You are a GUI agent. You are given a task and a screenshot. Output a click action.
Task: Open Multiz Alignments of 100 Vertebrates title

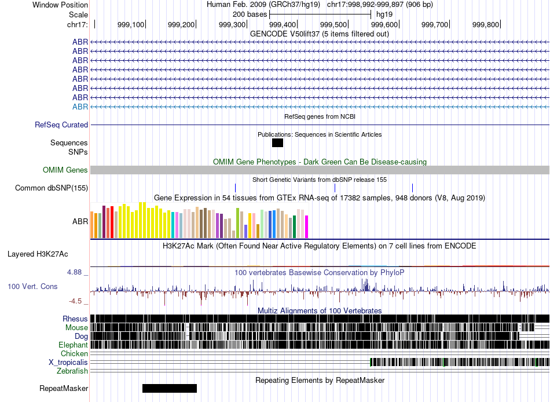point(320,310)
